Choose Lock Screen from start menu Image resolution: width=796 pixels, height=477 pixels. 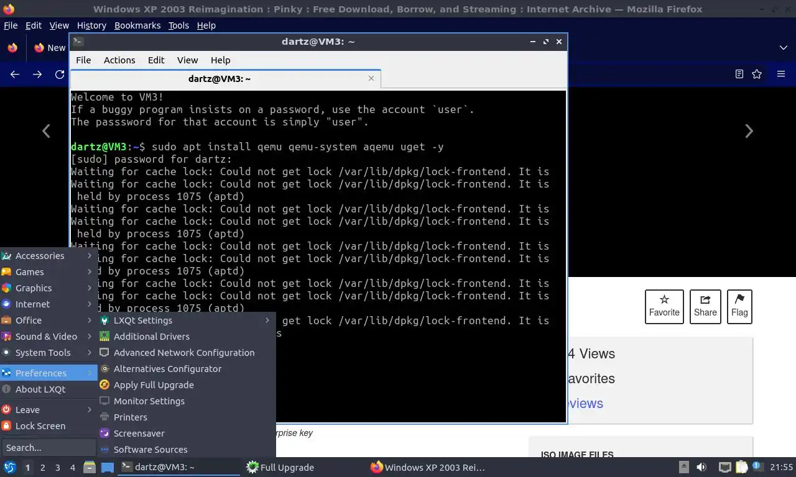(49, 426)
